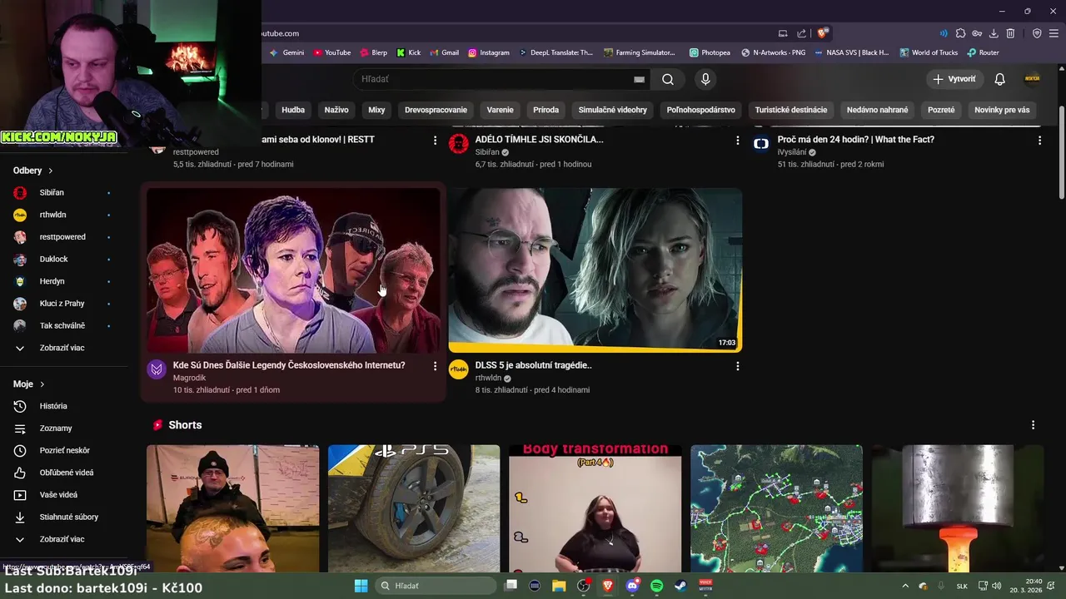Click the page vertical scrollbar

pos(1061,154)
